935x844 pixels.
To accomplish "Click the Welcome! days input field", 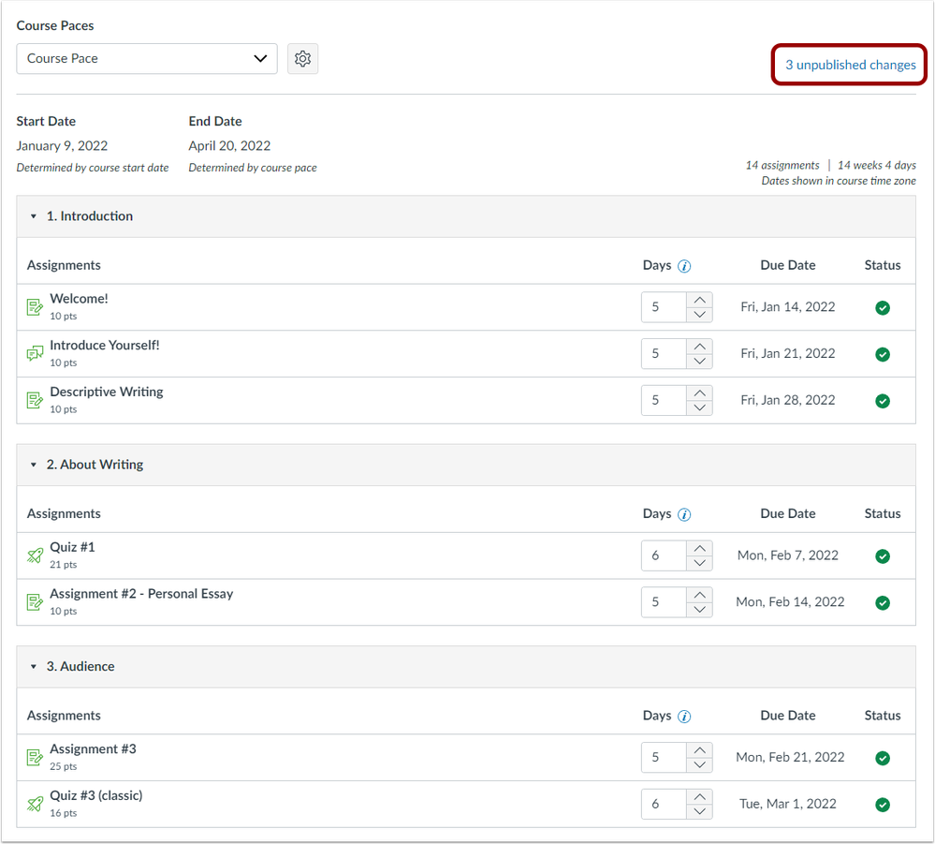I will click(x=664, y=307).
